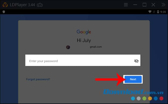168x104 pixels.
Task: Select the red color dot
Action: 161,98
